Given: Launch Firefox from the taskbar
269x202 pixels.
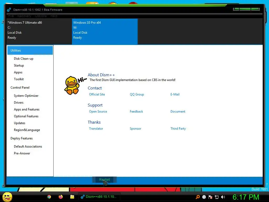Looking at the screenshot, I should (x=61, y=197).
